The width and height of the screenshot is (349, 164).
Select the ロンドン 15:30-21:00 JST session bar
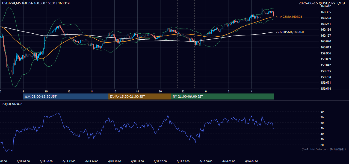click(x=140, y=96)
